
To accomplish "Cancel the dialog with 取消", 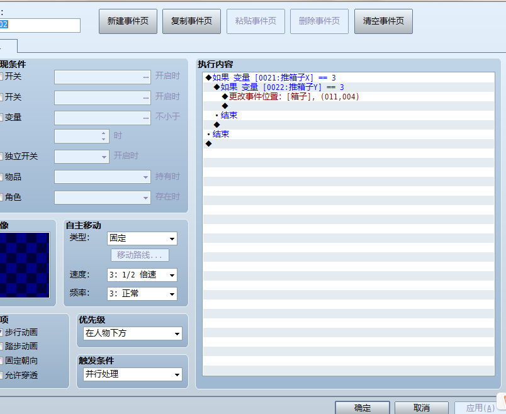I will (422, 408).
